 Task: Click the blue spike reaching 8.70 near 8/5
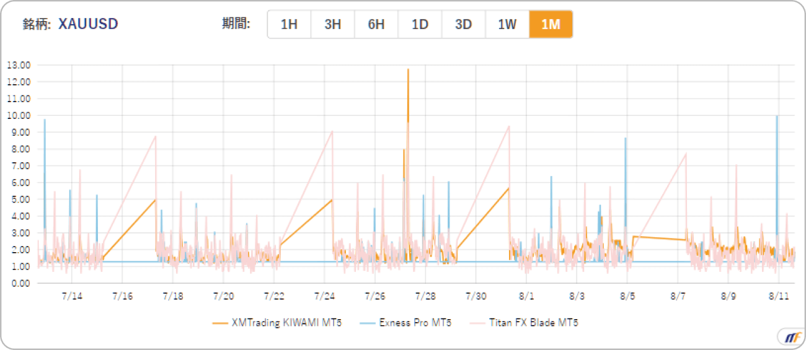tap(626, 139)
